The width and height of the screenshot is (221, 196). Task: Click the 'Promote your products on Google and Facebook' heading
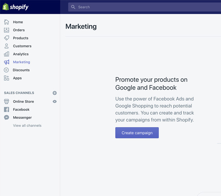coord(151,84)
